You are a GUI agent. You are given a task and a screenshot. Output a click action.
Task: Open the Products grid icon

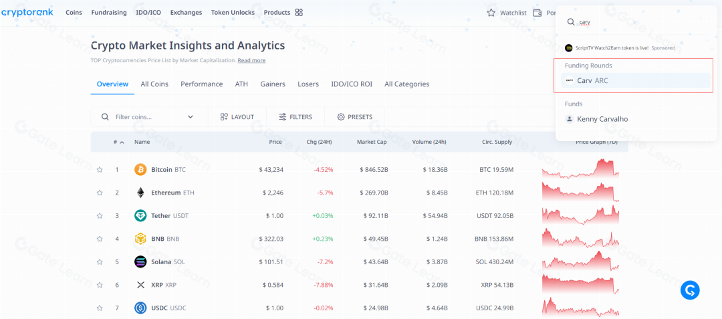pos(299,12)
